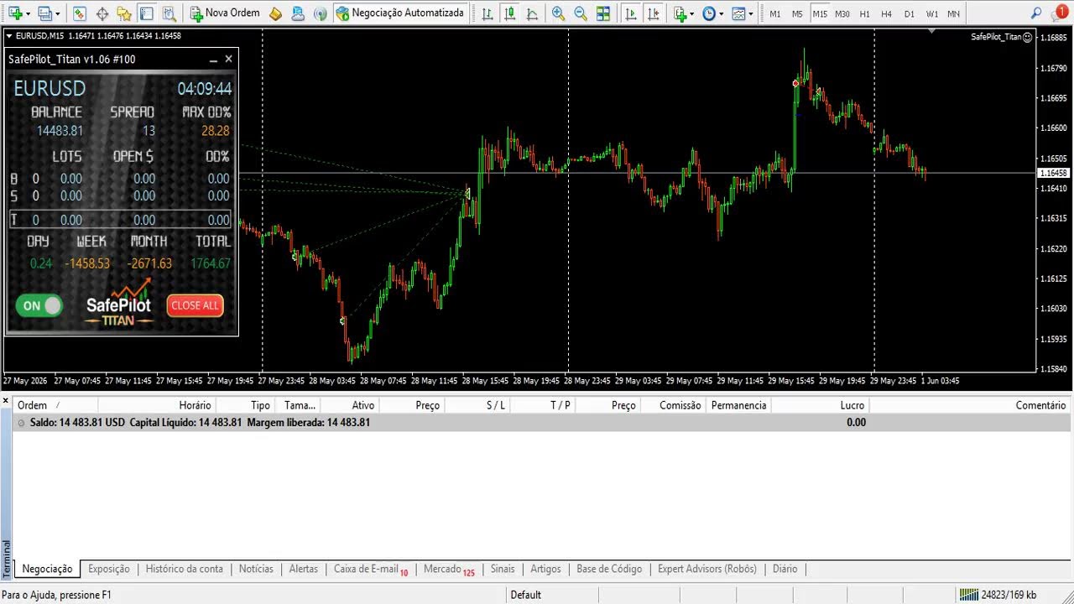The image size is (1074, 604).
Task: Select the M1 timeframe
Action: (x=774, y=14)
